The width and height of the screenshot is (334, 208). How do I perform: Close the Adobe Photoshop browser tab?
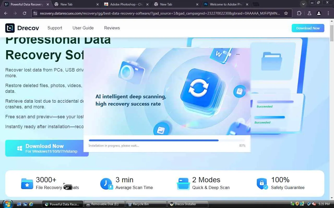click(x=147, y=4)
